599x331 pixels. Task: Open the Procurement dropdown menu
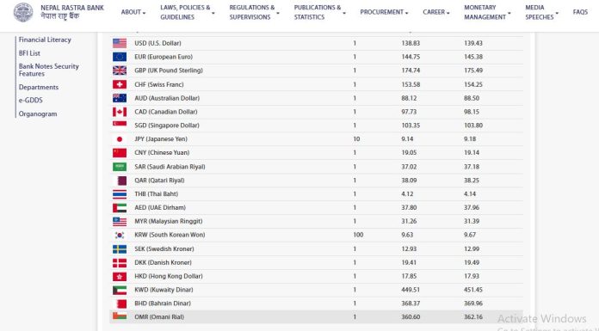(x=384, y=12)
